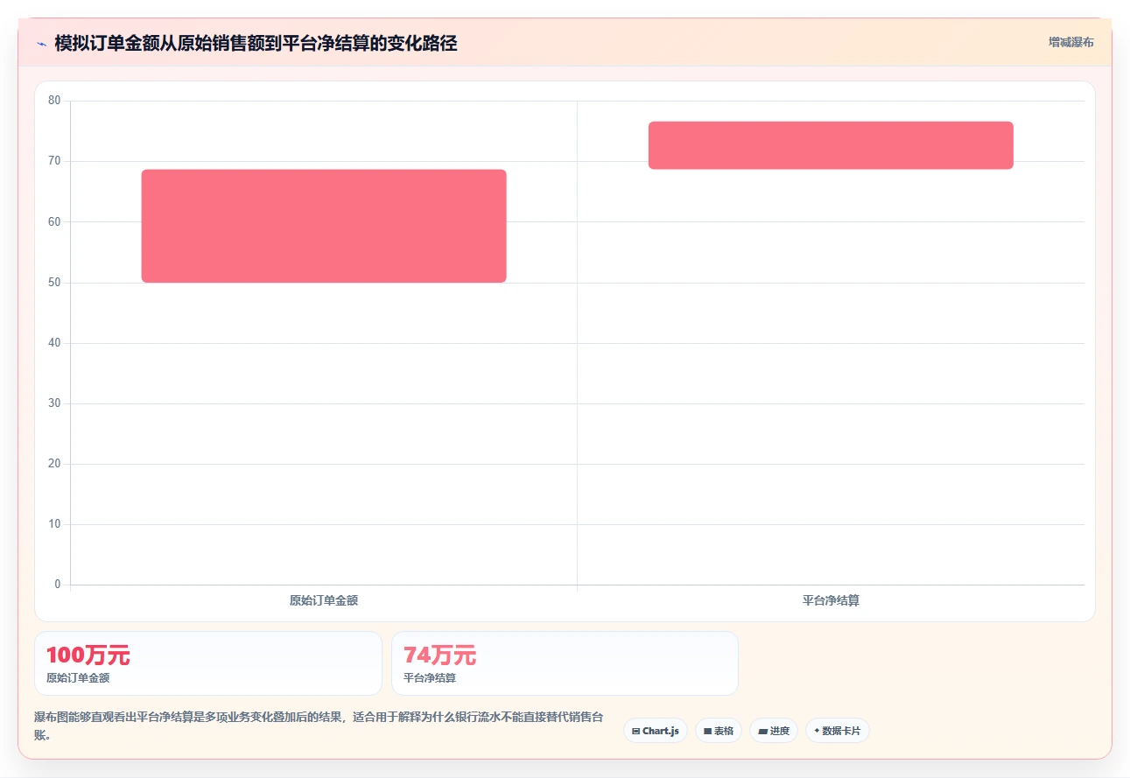Select the Chart.js tag chip
Screen dimensions: 1130x778
(656, 731)
